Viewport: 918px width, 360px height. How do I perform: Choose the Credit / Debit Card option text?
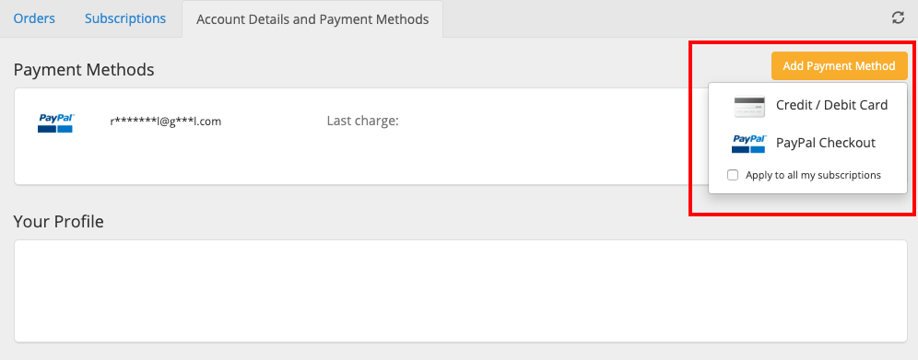point(832,105)
